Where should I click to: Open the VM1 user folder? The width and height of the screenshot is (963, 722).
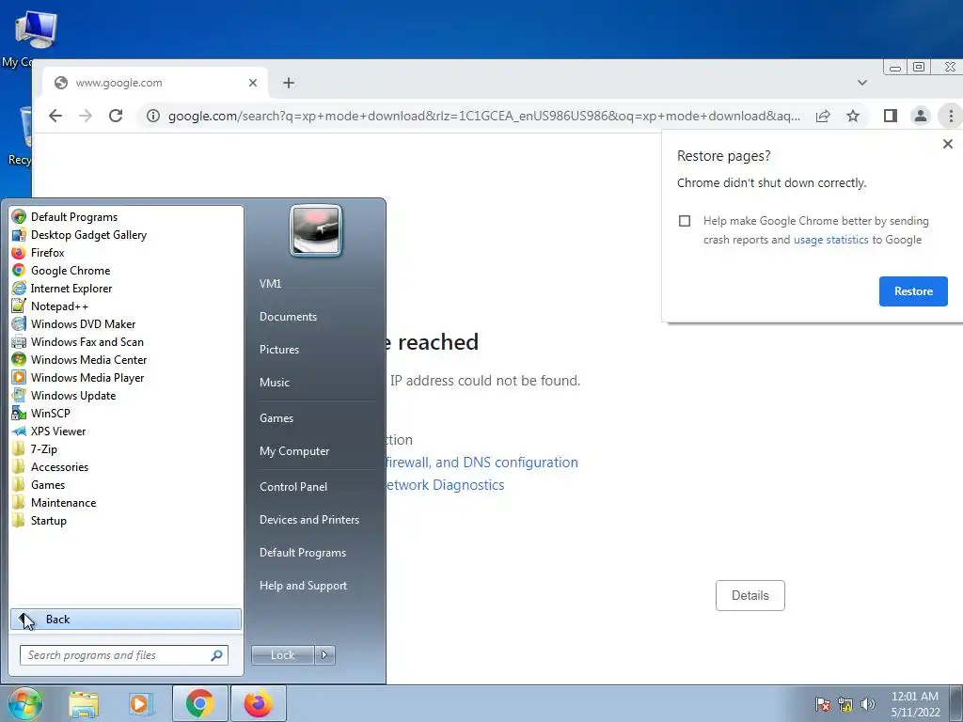coord(270,283)
